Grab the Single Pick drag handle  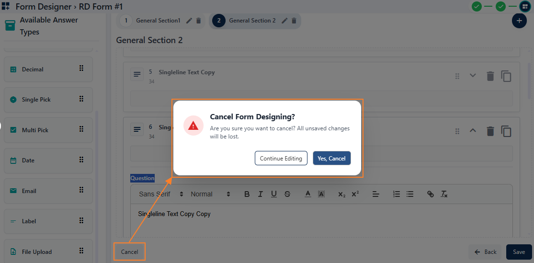[81, 99]
